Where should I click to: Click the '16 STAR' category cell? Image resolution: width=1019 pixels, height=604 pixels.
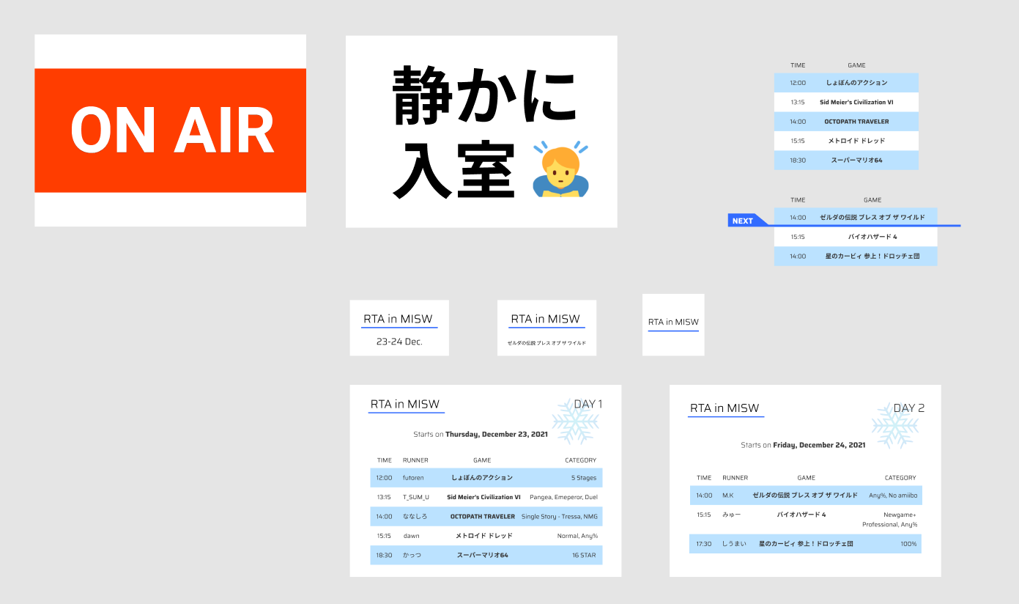pos(584,555)
